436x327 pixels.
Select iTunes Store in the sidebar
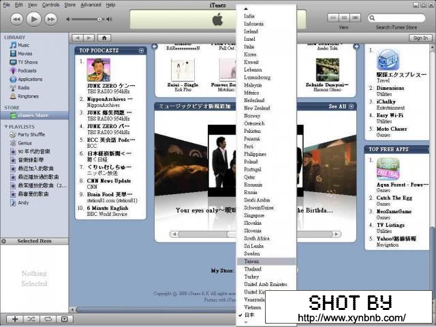pos(34,115)
